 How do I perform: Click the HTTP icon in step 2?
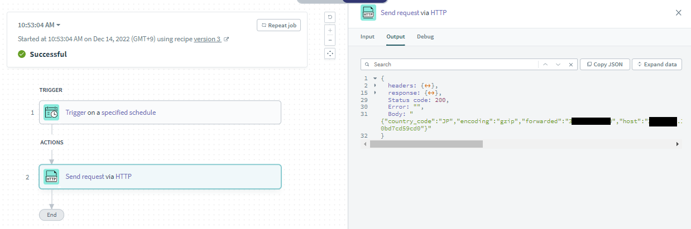tap(51, 177)
